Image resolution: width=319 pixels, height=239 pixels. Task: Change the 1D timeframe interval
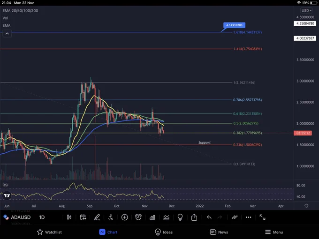click(x=42, y=217)
